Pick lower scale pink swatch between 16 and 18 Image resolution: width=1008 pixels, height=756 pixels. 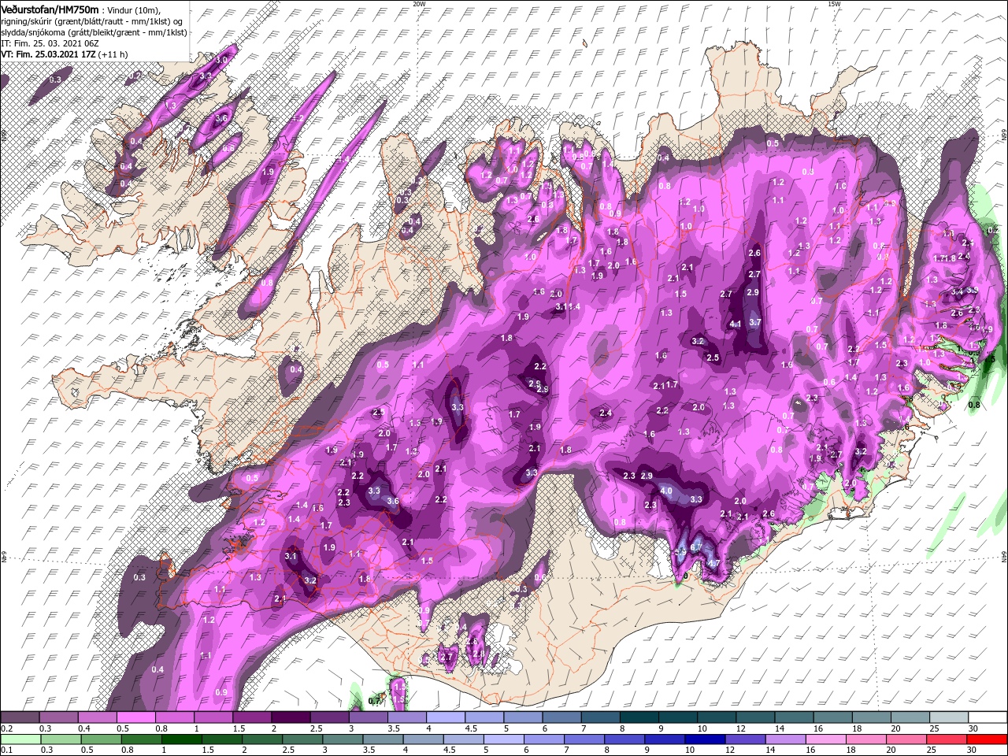click(x=826, y=739)
